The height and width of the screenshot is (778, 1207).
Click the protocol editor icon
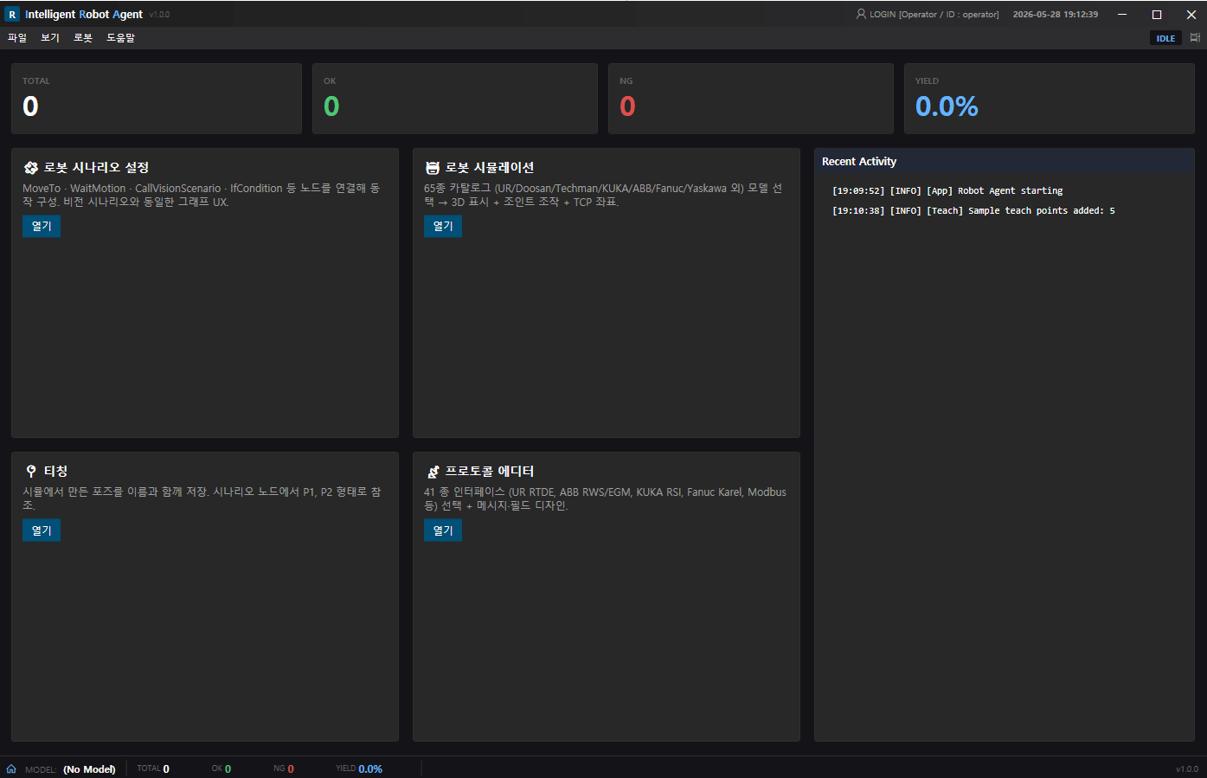pos(433,472)
